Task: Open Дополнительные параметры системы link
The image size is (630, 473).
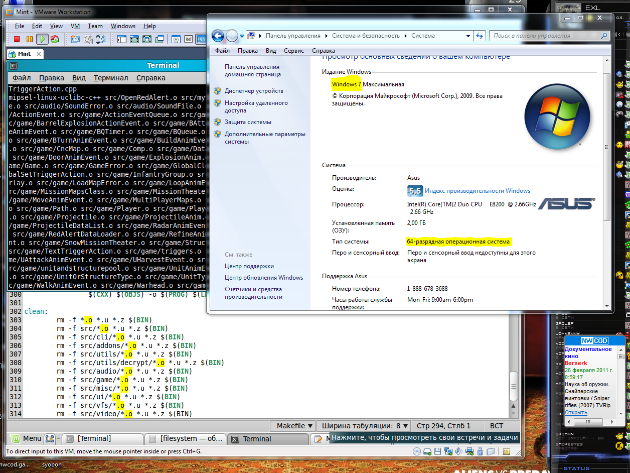Action: pyautogui.click(x=265, y=138)
